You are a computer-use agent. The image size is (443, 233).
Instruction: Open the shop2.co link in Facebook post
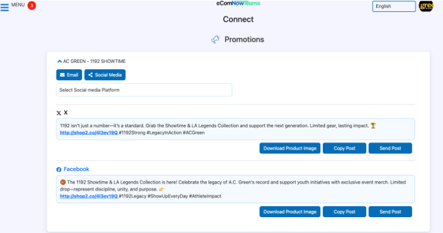click(89, 196)
